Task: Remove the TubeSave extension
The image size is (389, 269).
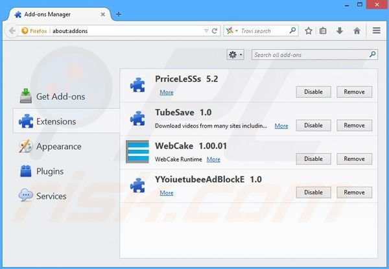Action: [x=354, y=125]
